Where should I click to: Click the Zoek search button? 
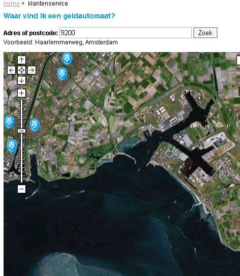pyautogui.click(x=205, y=33)
